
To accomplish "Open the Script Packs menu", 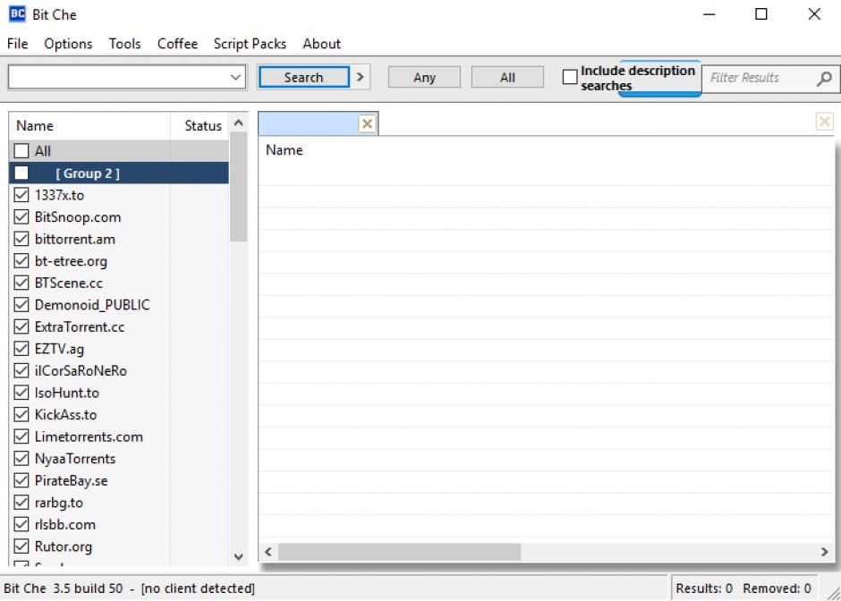I will pos(250,44).
